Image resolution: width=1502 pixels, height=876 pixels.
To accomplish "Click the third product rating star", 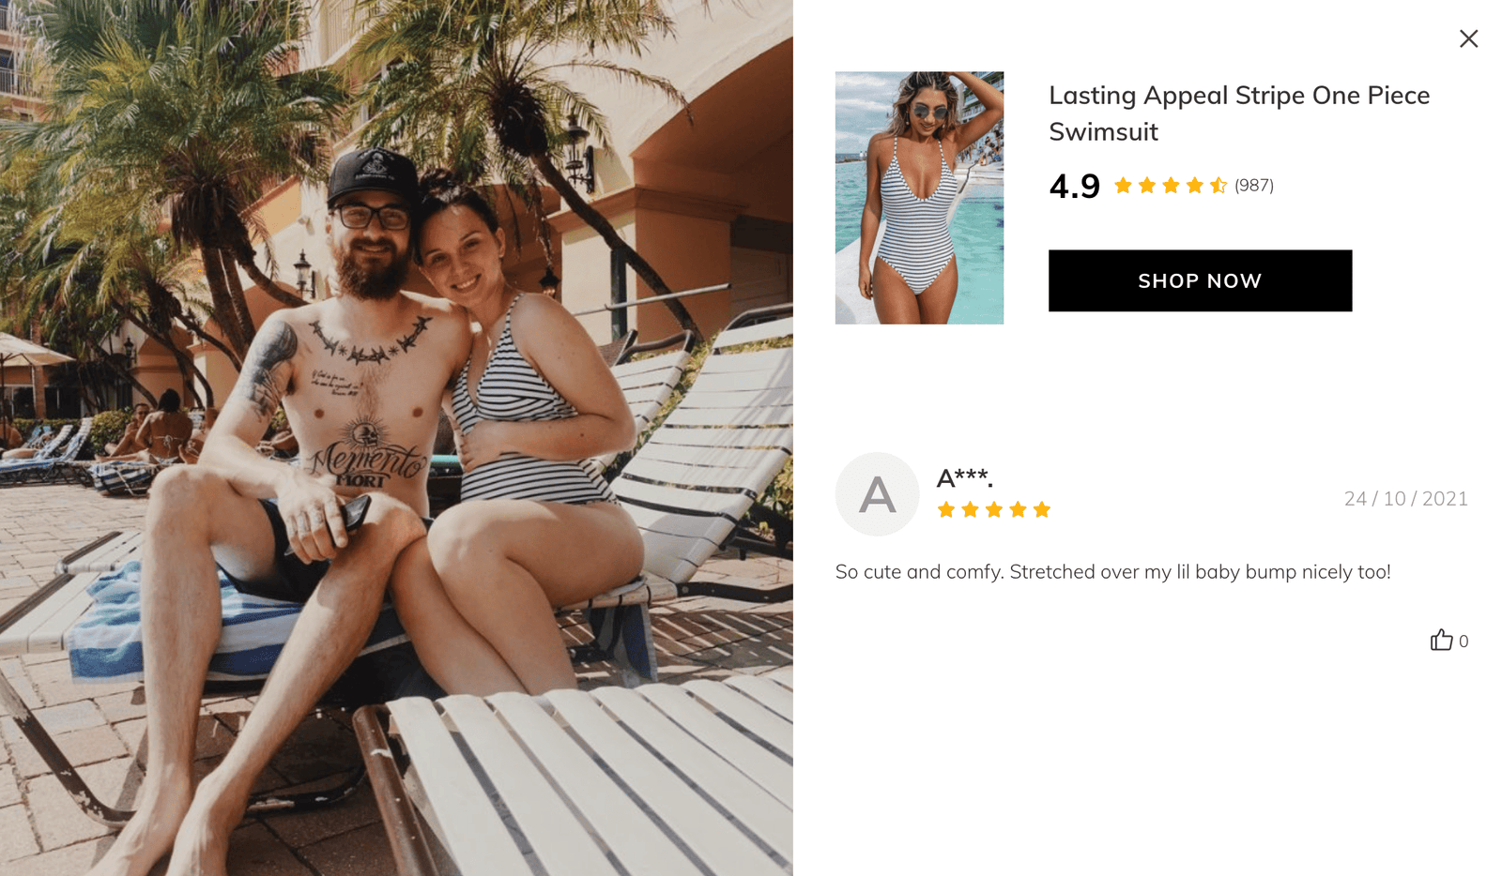I will (1171, 186).
